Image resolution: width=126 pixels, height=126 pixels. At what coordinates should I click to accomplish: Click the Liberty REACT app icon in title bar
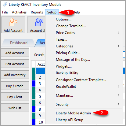[5, 5]
